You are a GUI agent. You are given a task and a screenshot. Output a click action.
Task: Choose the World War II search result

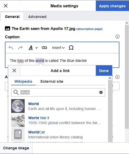coord(58,120)
